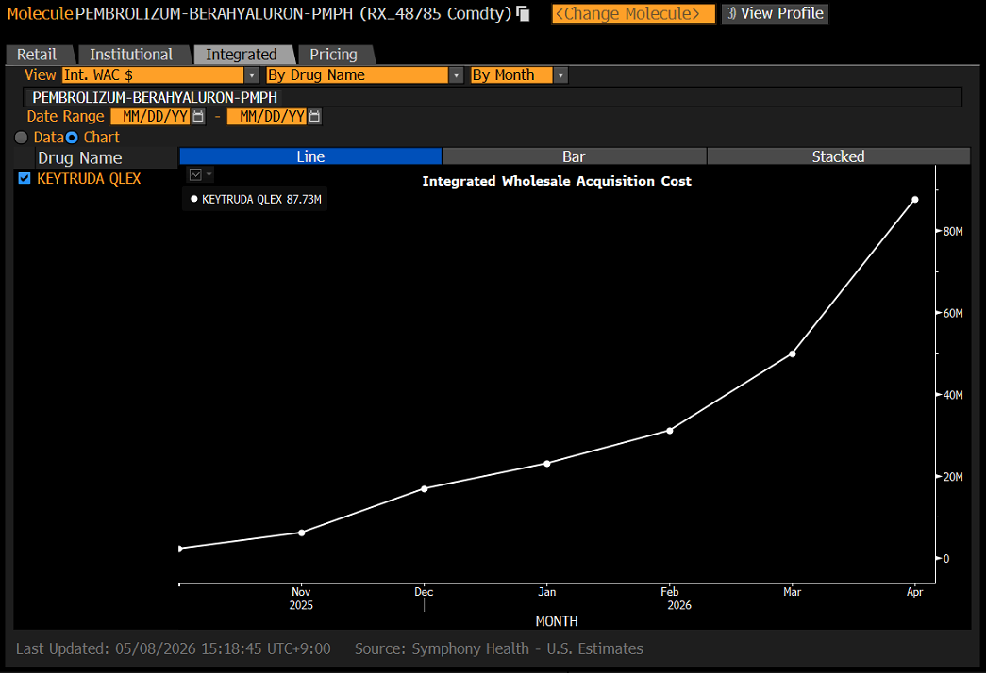Click the start date MM/DD/YY field
The image size is (986, 673).
(150, 116)
